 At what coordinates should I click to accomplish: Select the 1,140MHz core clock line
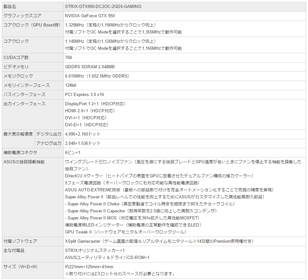111,41
